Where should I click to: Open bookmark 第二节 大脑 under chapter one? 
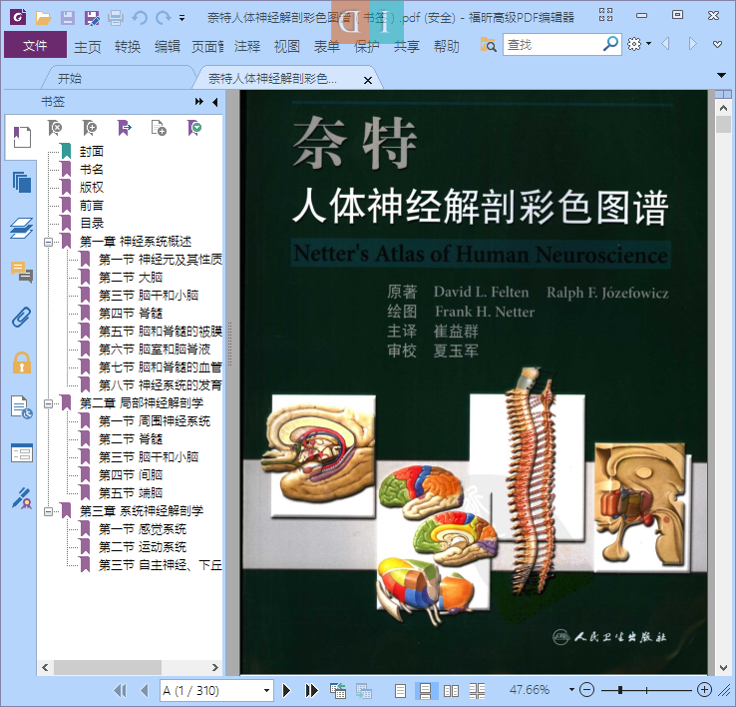[131, 278]
